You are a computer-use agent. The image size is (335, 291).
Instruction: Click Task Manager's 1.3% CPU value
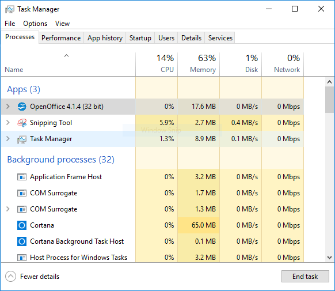(x=167, y=139)
